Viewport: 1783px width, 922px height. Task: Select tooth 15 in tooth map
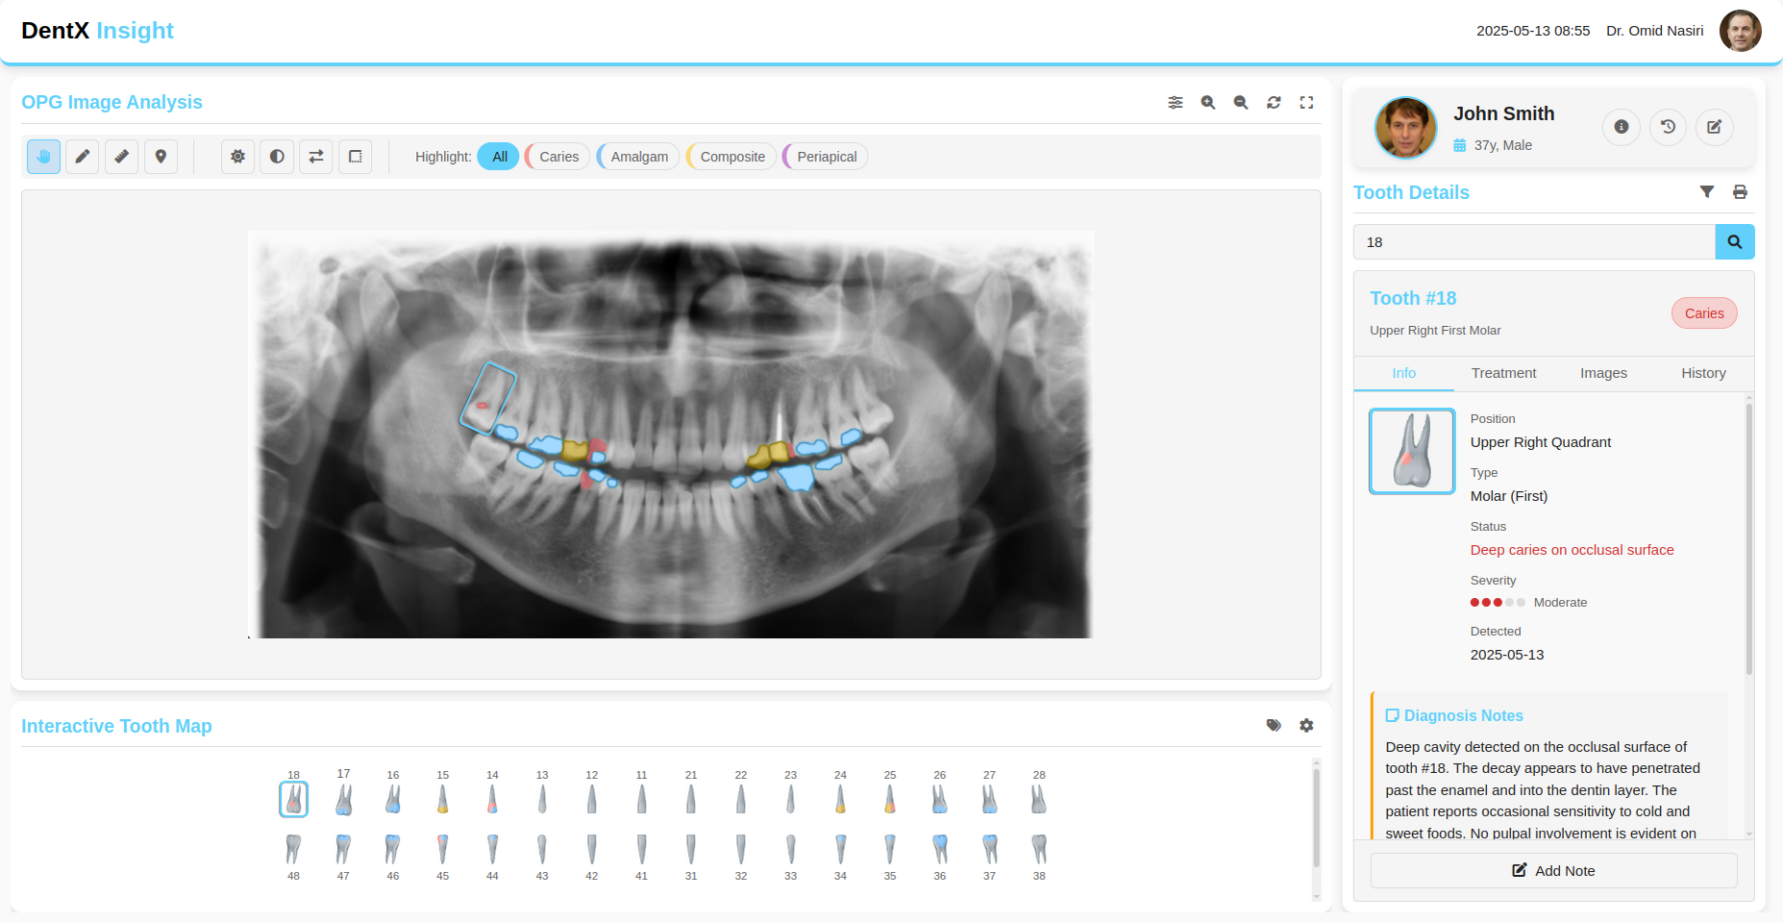[x=443, y=799]
